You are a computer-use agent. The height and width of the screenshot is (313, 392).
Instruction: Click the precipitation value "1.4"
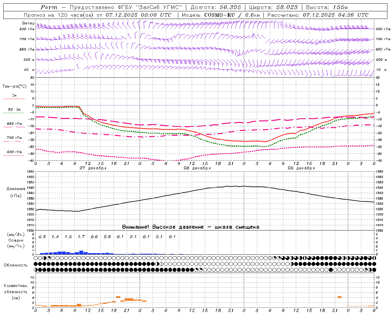tap(55, 237)
